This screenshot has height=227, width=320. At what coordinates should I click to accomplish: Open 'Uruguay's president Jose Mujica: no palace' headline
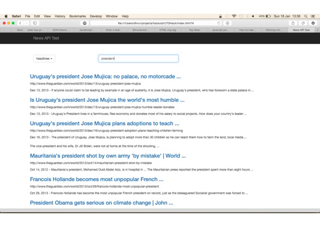[x=105, y=76]
